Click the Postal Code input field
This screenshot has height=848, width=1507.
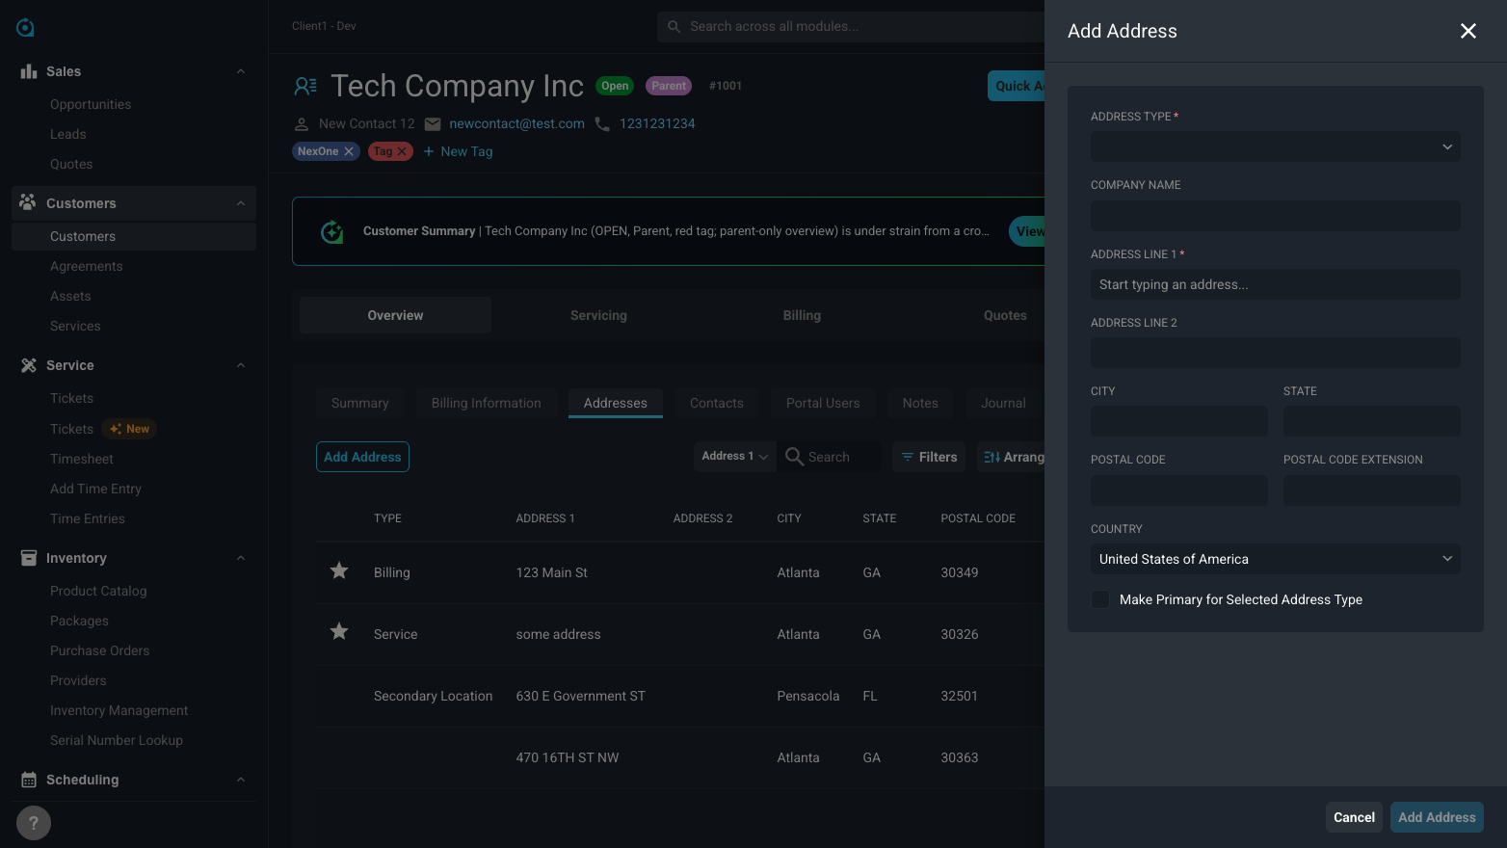point(1178,490)
